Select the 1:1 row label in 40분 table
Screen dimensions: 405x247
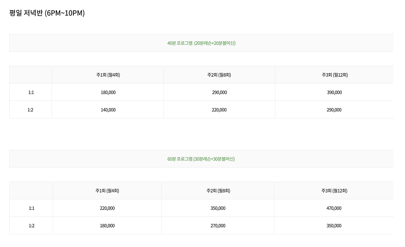(31, 93)
